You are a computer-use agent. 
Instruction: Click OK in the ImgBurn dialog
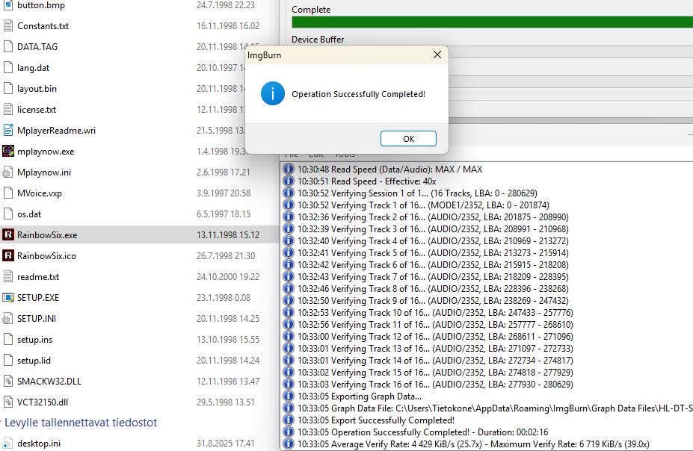coord(408,139)
